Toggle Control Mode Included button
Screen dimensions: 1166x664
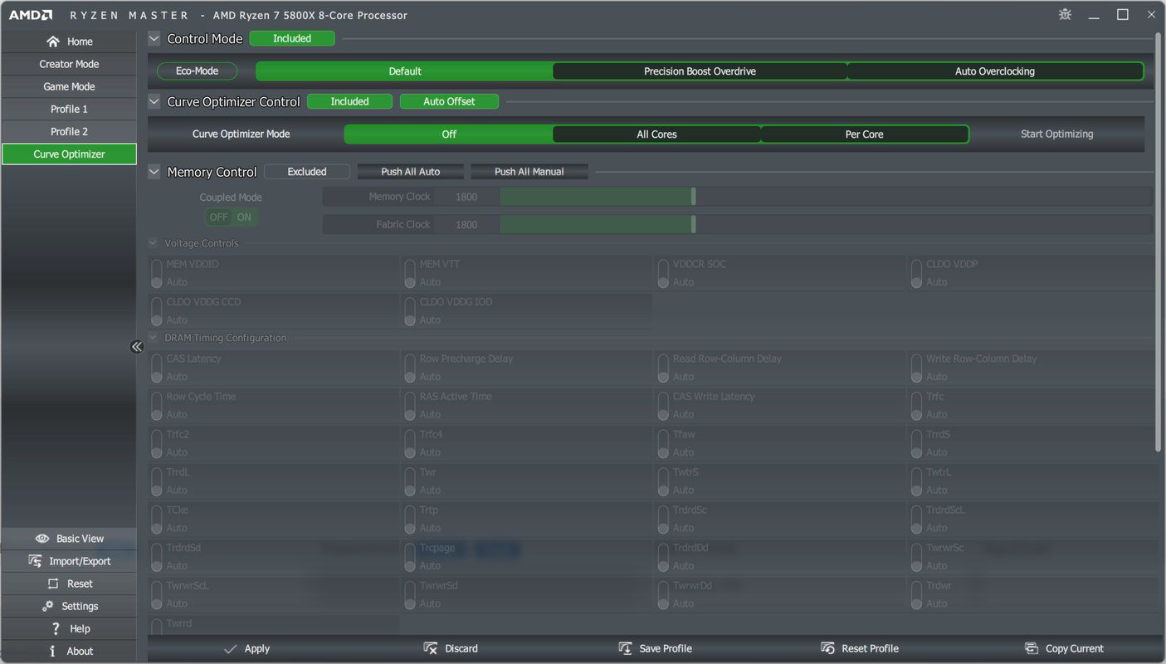click(x=292, y=38)
